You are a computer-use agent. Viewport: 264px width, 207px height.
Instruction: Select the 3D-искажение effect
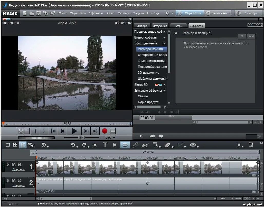click(148, 73)
